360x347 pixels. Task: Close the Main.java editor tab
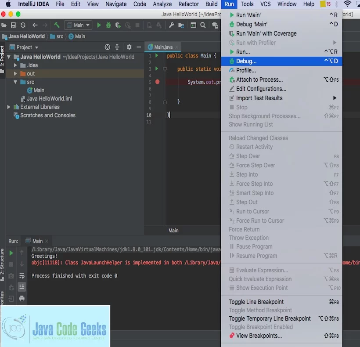pyautogui.click(x=177, y=47)
